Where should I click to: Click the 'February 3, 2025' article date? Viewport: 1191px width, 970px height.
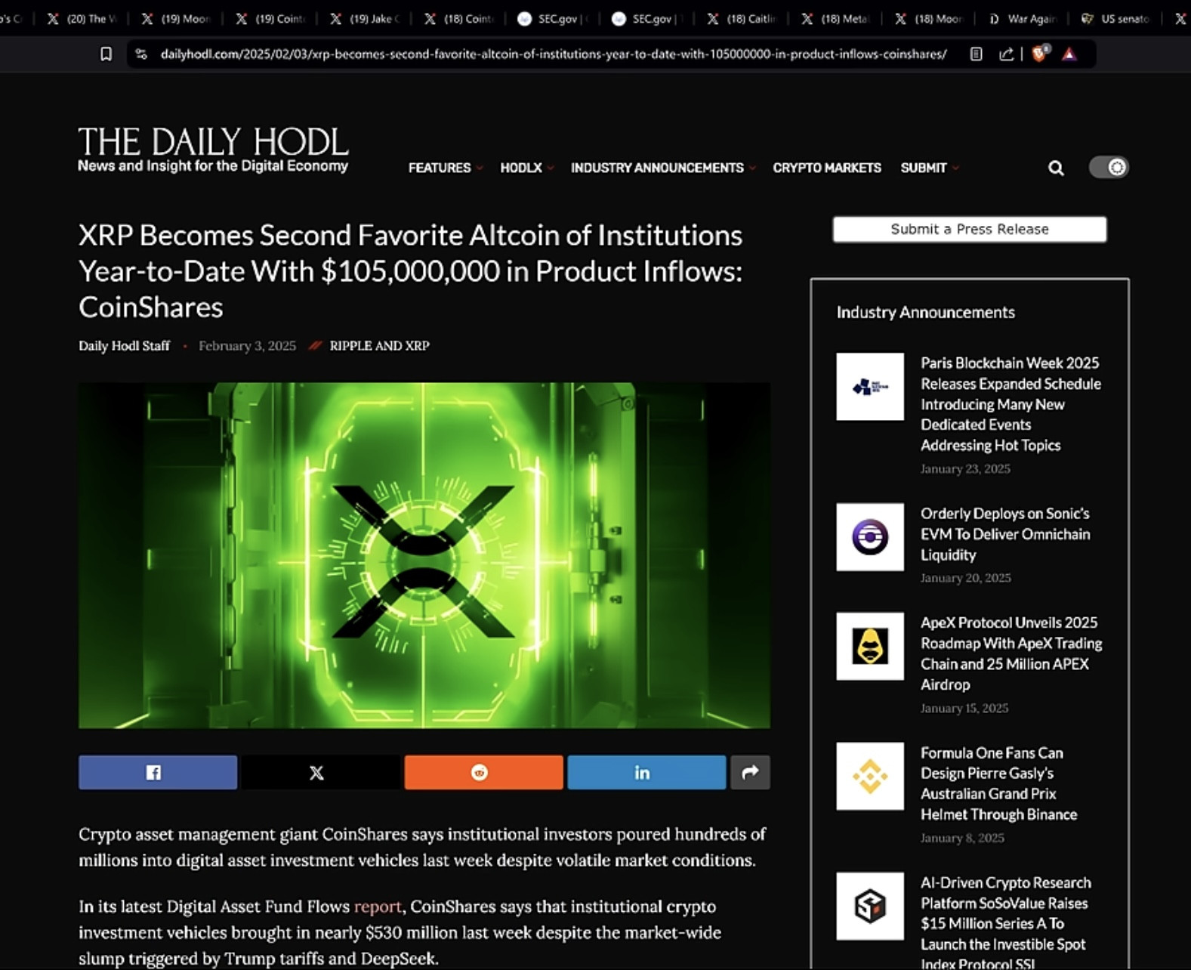(x=247, y=346)
